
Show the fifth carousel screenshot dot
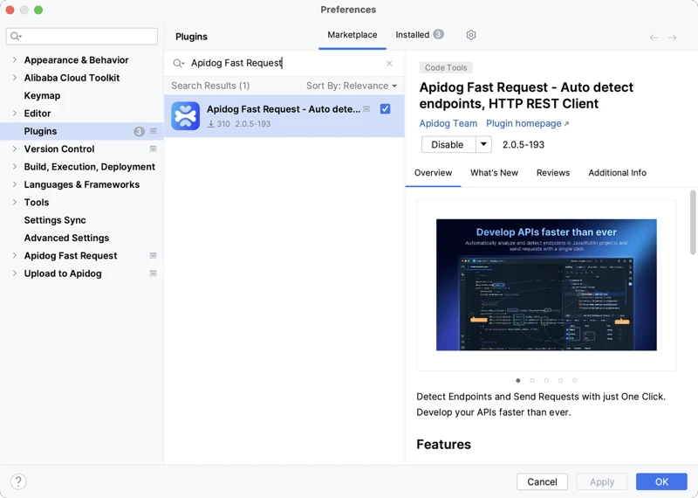[x=575, y=380]
